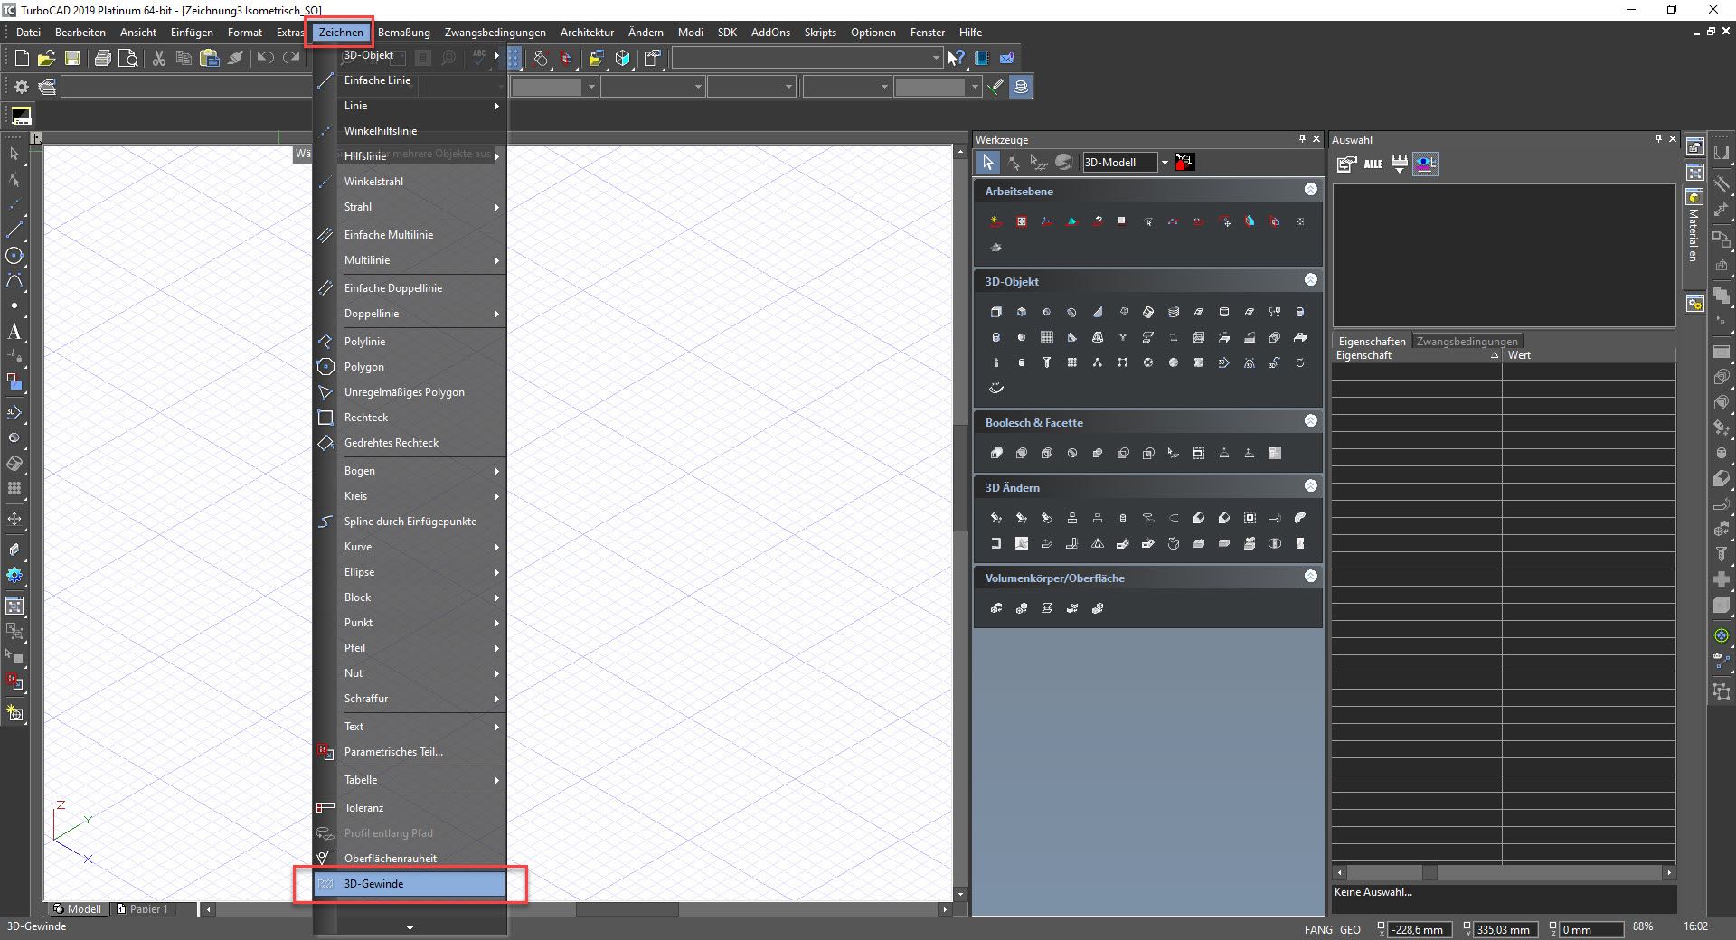This screenshot has height=940, width=1736.
Task: Switch to the Papier 1 tab
Action: pyautogui.click(x=142, y=909)
